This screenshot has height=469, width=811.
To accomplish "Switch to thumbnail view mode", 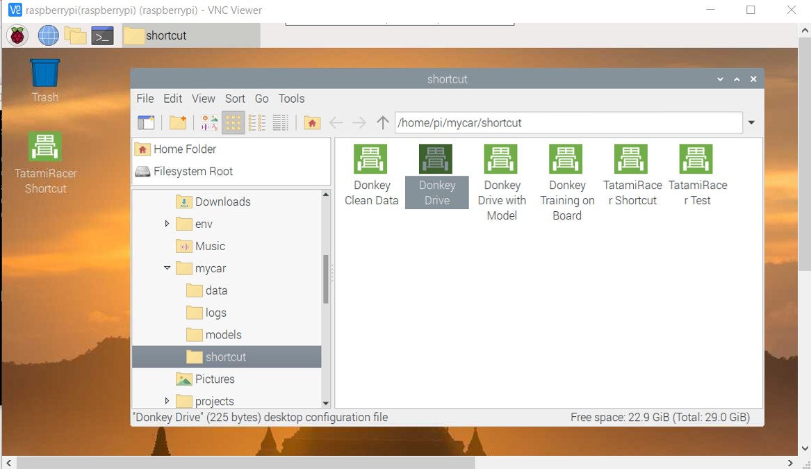I will coord(209,122).
